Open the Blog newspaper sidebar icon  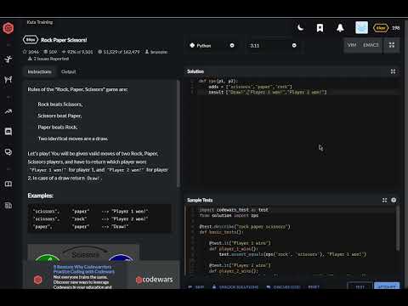[x=8, y=206]
